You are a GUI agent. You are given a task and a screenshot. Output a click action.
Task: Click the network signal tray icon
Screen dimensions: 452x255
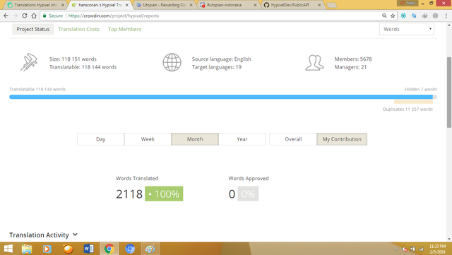[421, 249]
